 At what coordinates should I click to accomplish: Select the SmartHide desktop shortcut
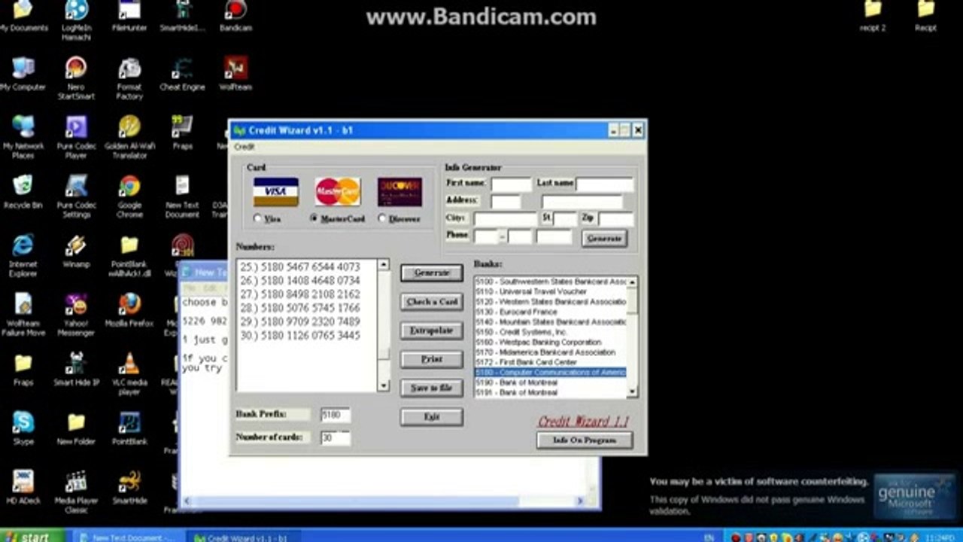click(x=129, y=486)
